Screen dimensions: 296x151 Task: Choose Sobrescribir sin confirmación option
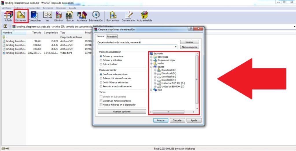(x=101, y=78)
